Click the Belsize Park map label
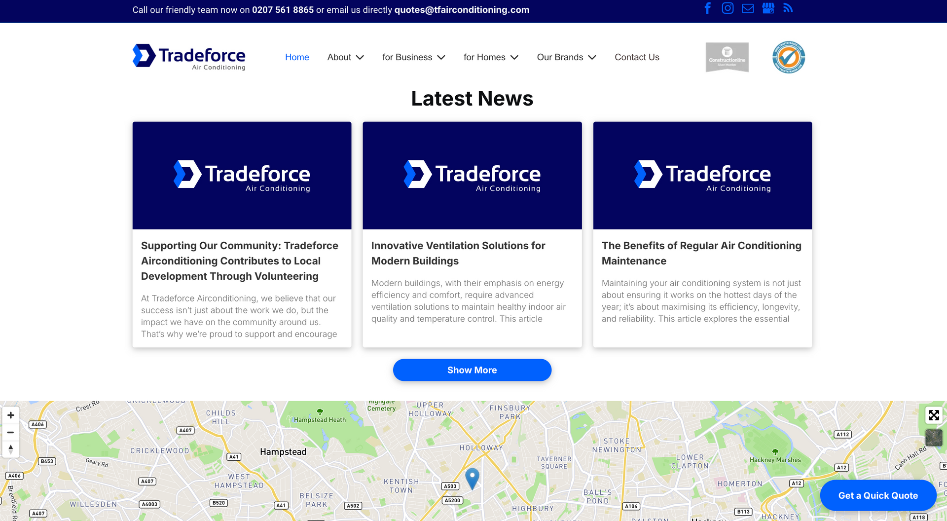This screenshot has width=947, height=521. pos(316,500)
